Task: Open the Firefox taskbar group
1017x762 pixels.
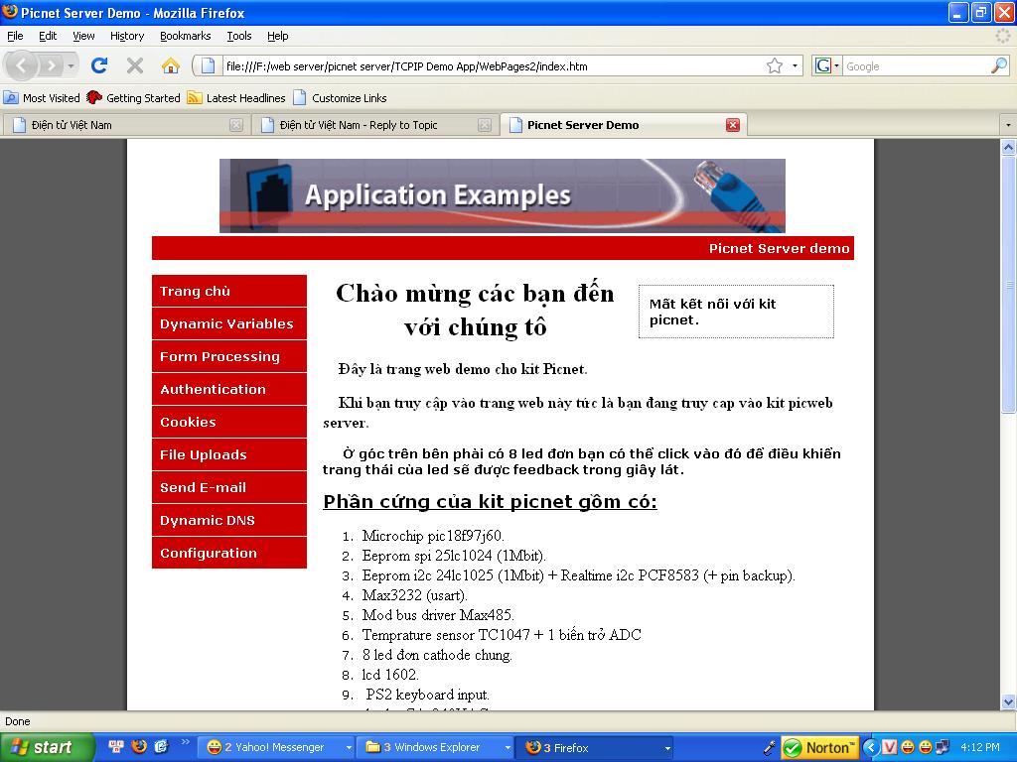Action: pyautogui.click(x=594, y=747)
